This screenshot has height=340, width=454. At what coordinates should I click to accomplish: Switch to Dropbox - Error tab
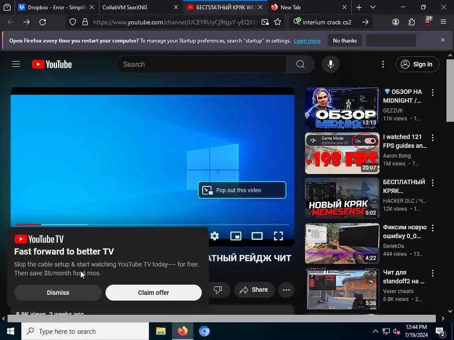tap(56, 7)
